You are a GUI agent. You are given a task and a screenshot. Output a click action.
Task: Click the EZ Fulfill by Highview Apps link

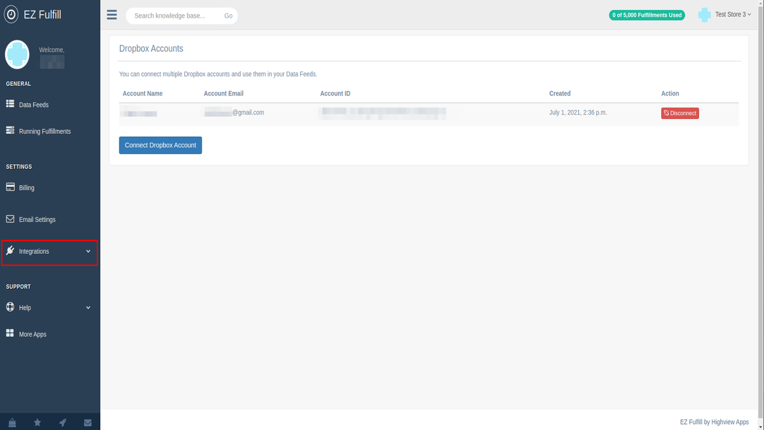pos(714,422)
